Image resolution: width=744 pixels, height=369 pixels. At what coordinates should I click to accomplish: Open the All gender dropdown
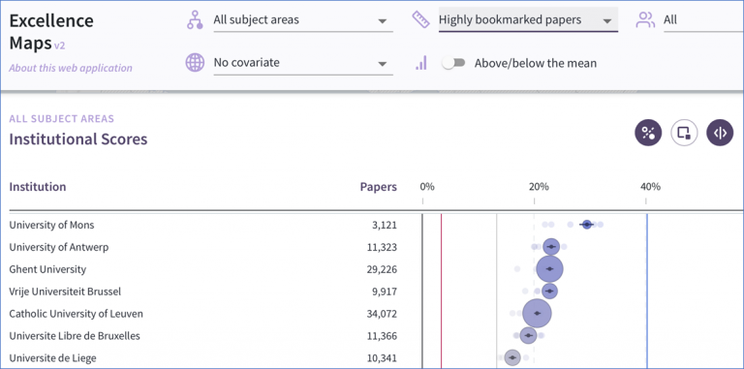[x=703, y=20]
